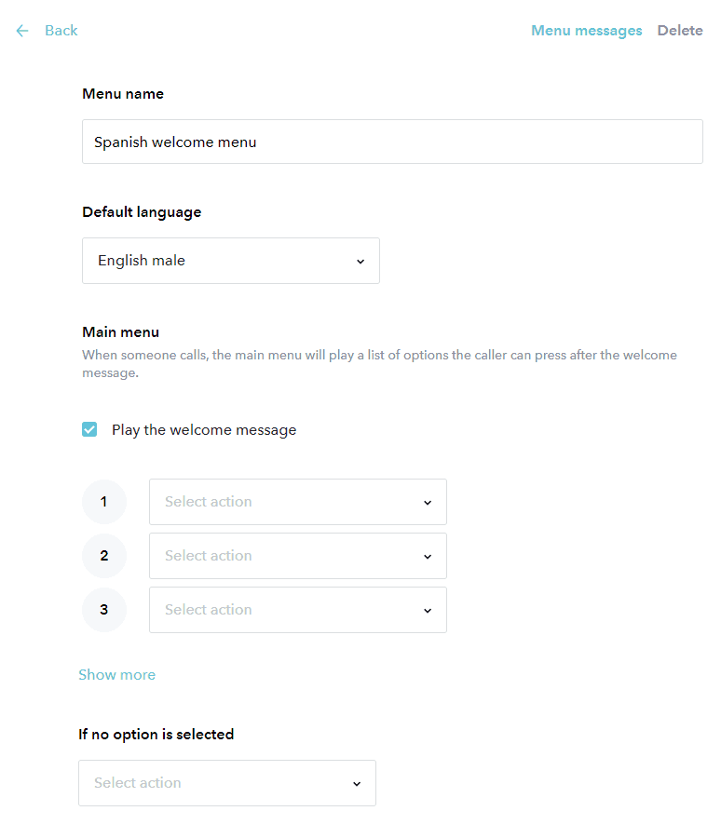The image size is (721, 838).
Task: Open the "If no option is selected" dropdown
Action: pyautogui.click(x=226, y=783)
